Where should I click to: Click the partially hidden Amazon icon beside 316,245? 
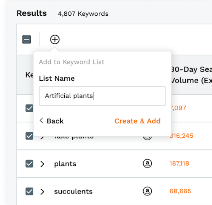147,138
